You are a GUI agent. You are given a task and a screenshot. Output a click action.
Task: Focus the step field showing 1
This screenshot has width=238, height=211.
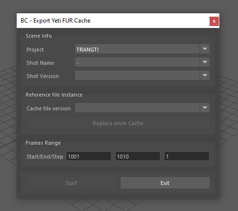point(186,156)
